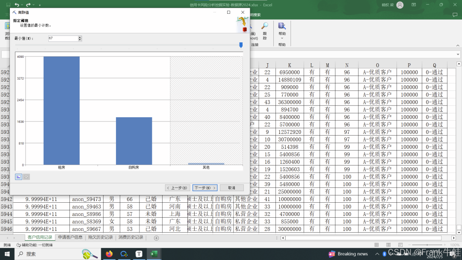462x260 pixels.
Task: Maximize the 离群值 dialog window
Action: 228,12
